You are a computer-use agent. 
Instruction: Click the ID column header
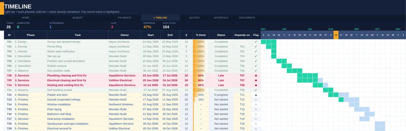(x=9, y=35)
